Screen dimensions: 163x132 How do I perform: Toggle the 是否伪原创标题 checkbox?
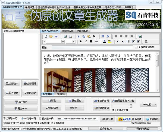pos(136,47)
